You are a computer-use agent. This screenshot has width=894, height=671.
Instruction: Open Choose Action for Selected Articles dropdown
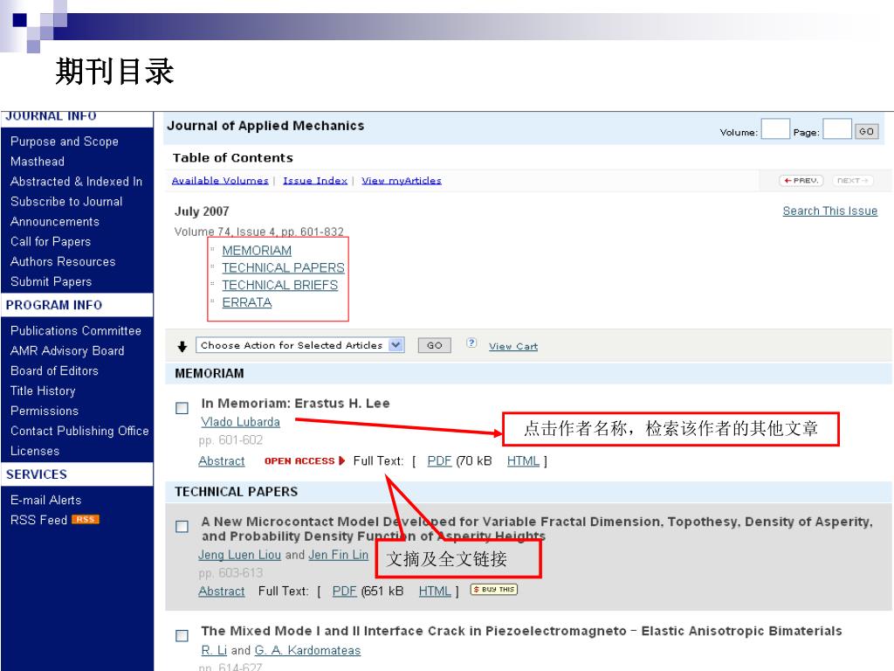300,345
